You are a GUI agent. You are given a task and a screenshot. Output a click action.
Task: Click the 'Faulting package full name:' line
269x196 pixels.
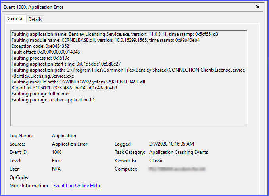[40, 94]
